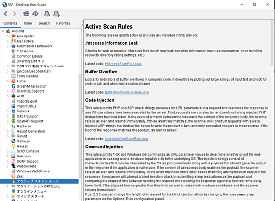Screen dimensions: 275x201
Task: Click the Import URLs globe icon
Action: coord(14,106)
